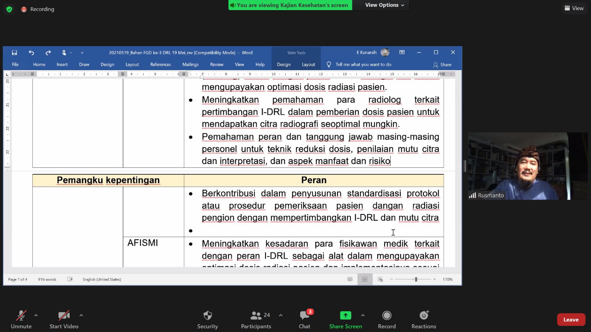The width and height of the screenshot is (591, 332).
Task: Click the 170% zoom level
Action: (x=447, y=279)
